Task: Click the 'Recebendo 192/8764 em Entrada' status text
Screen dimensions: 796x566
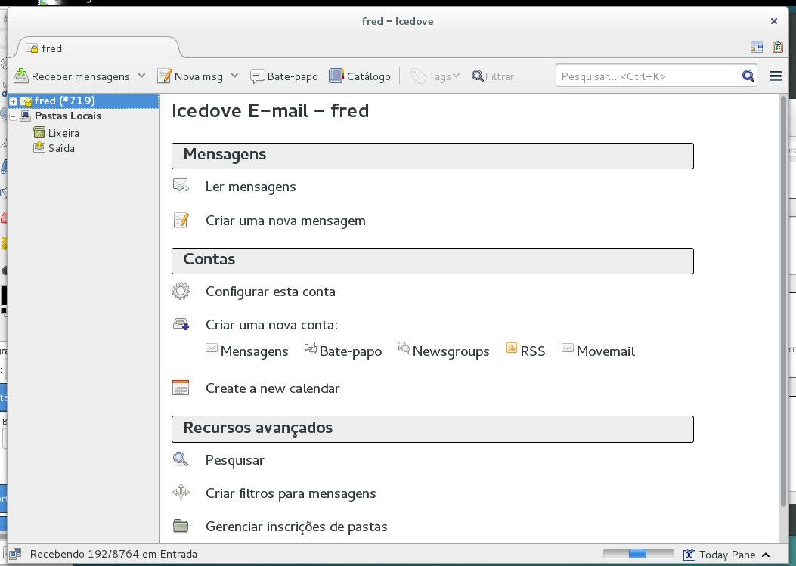Action: tap(113, 555)
